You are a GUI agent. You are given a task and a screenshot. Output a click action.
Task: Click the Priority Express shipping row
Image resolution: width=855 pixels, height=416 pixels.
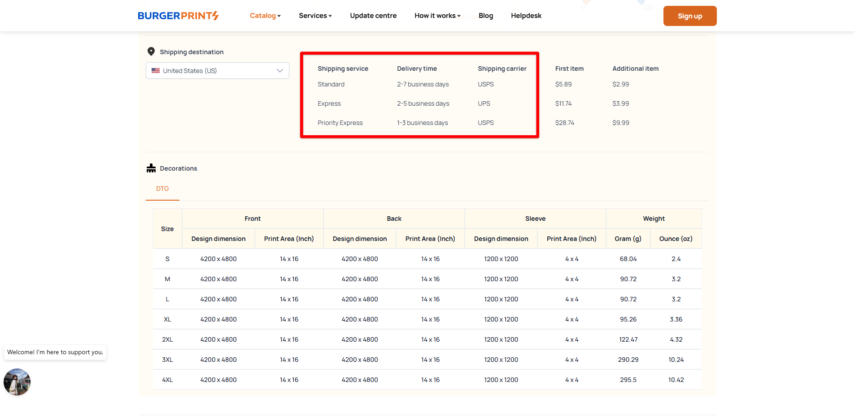[340, 123]
